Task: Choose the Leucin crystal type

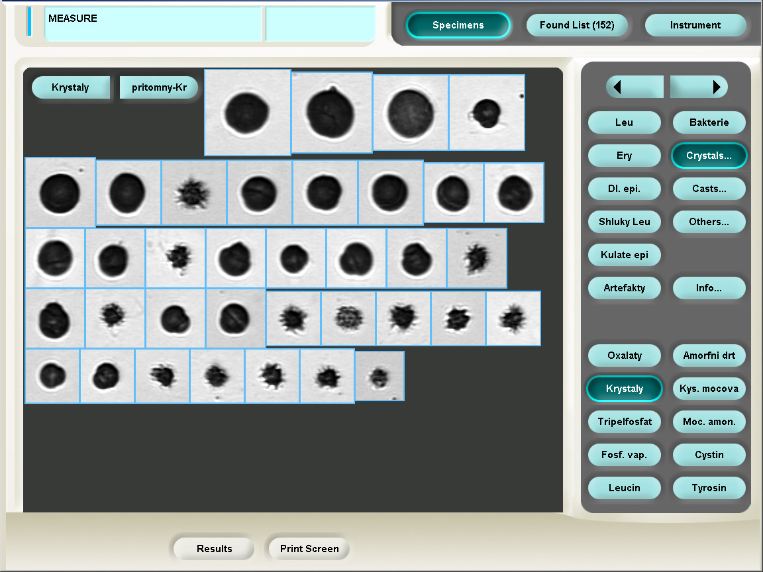Action: [625, 488]
